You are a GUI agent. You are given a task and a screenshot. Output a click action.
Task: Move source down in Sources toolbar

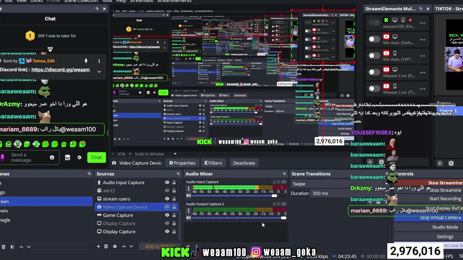click(131, 246)
